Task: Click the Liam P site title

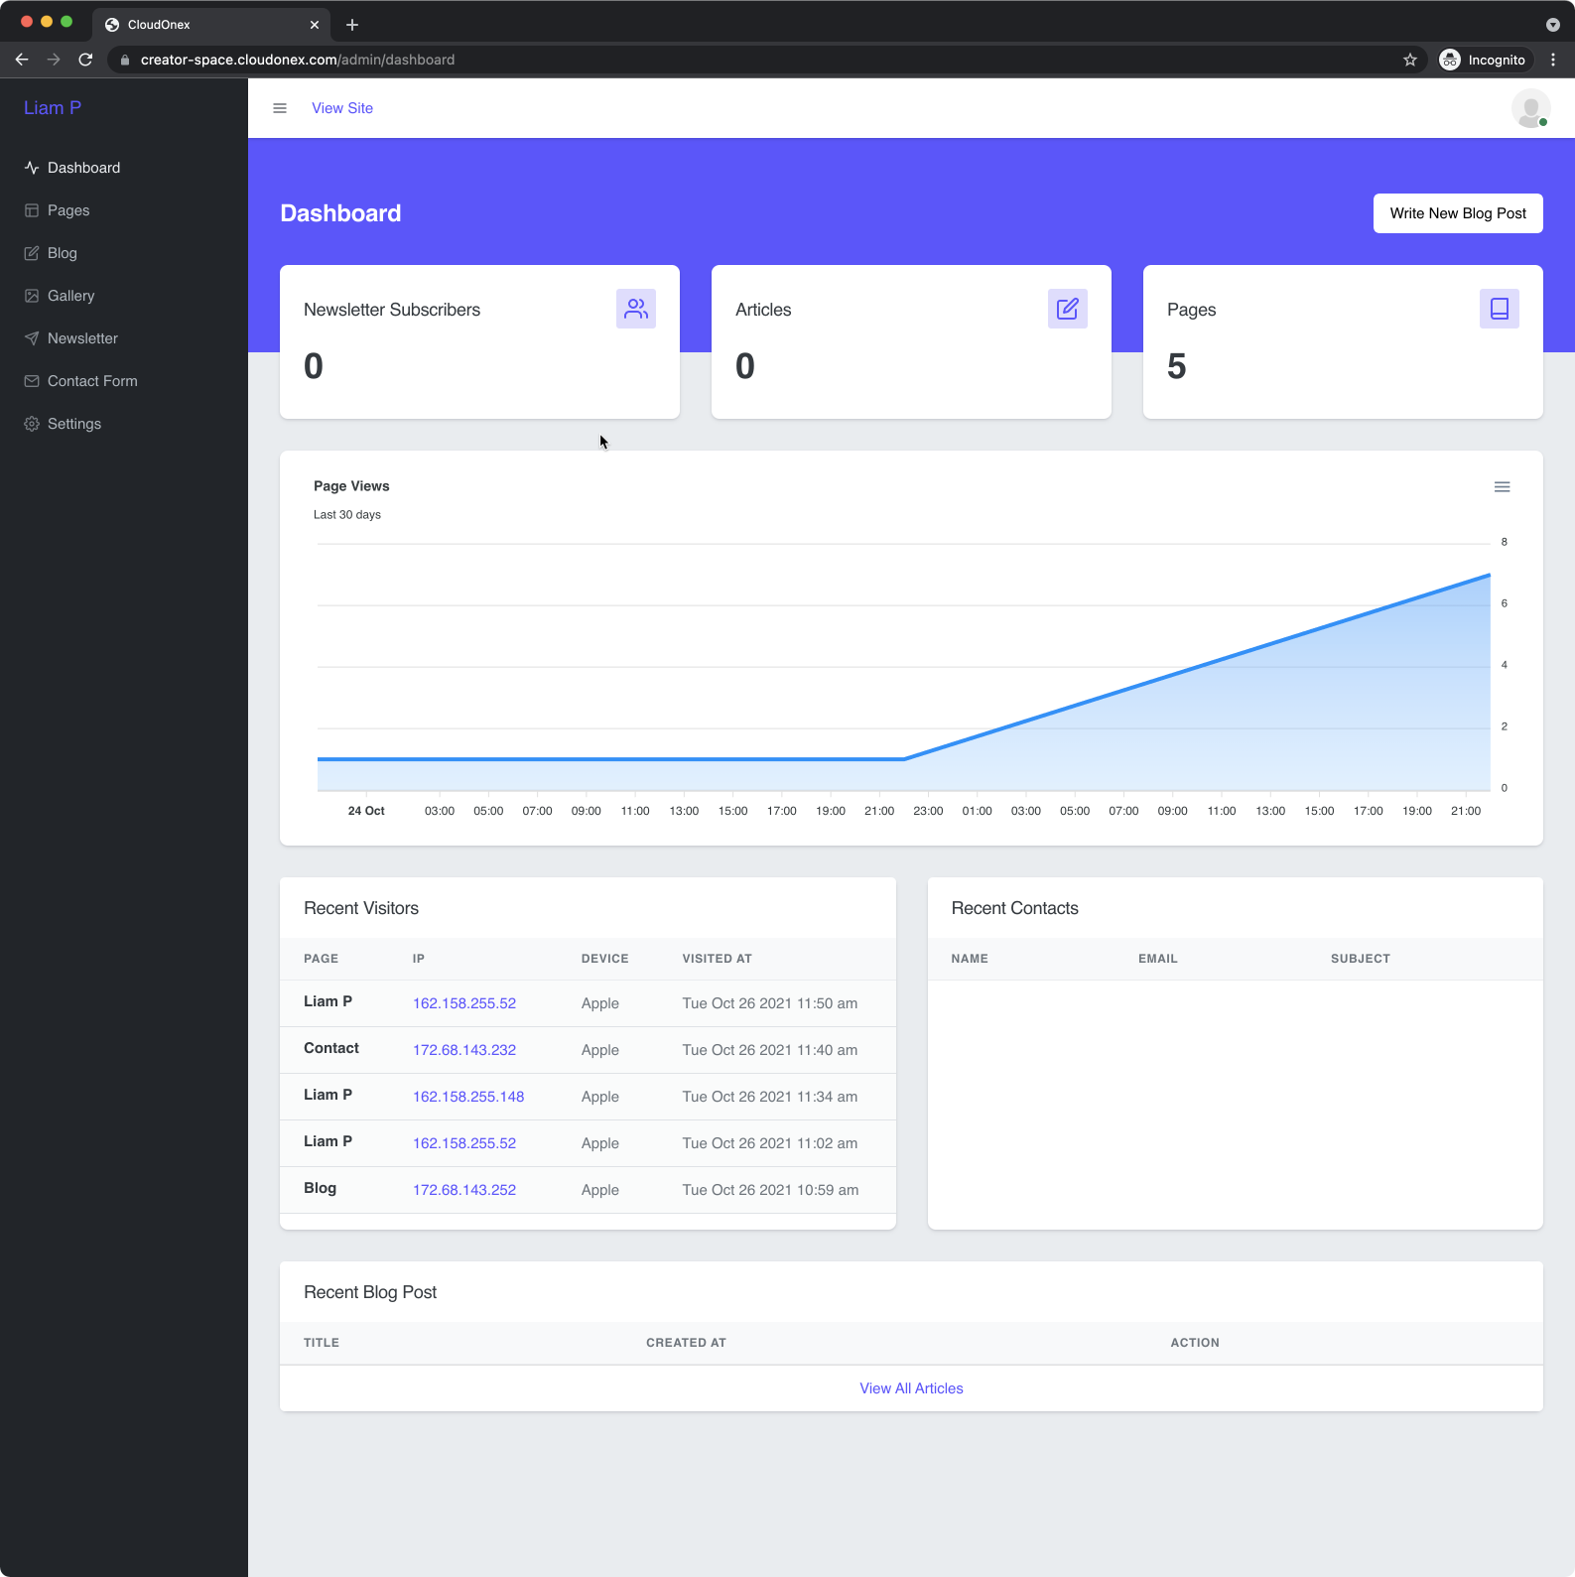Action: click(x=53, y=108)
